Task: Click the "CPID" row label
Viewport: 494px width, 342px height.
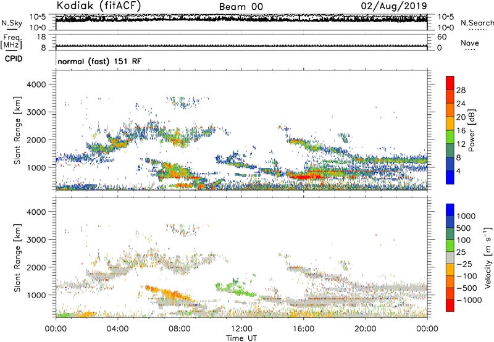Action: click(14, 59)
